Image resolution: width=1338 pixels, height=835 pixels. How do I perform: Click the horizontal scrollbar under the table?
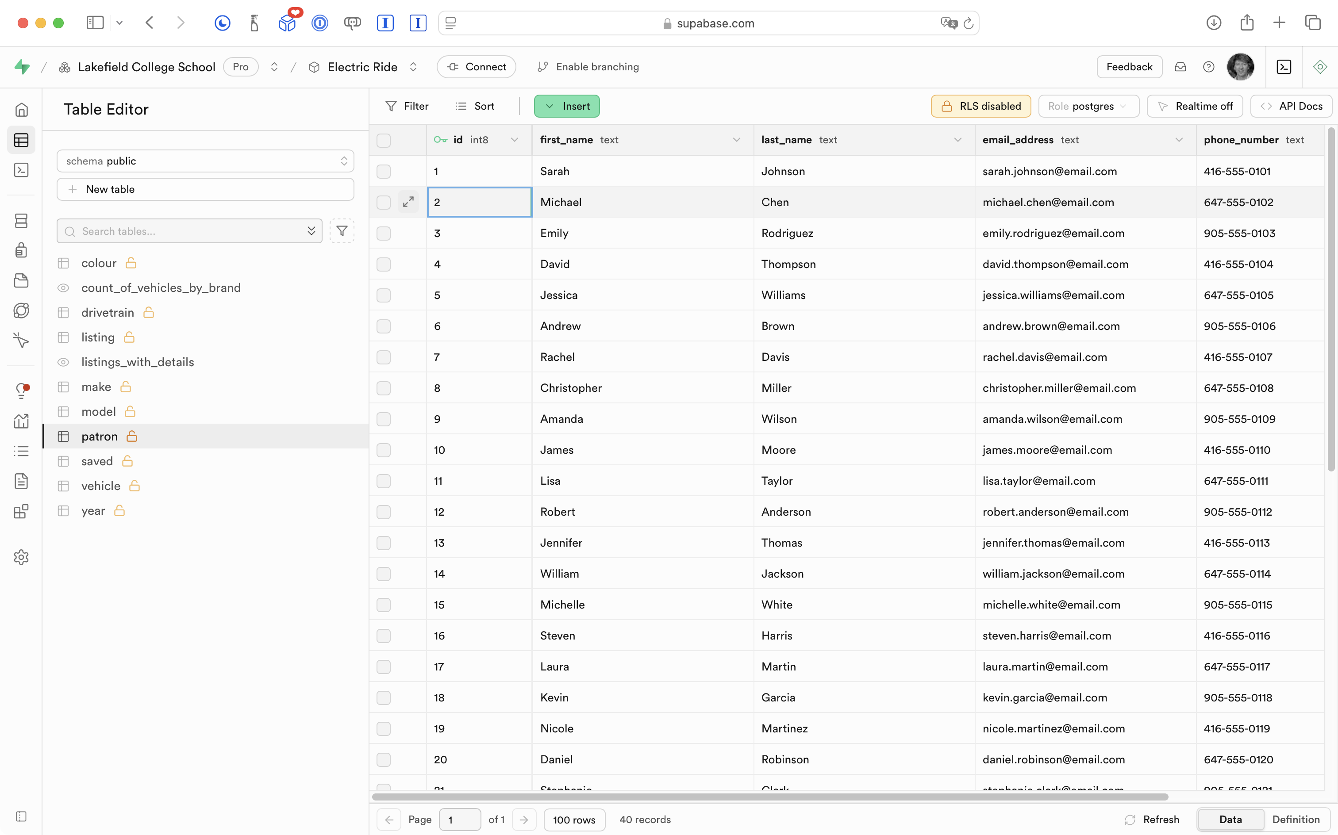(770, 797)
